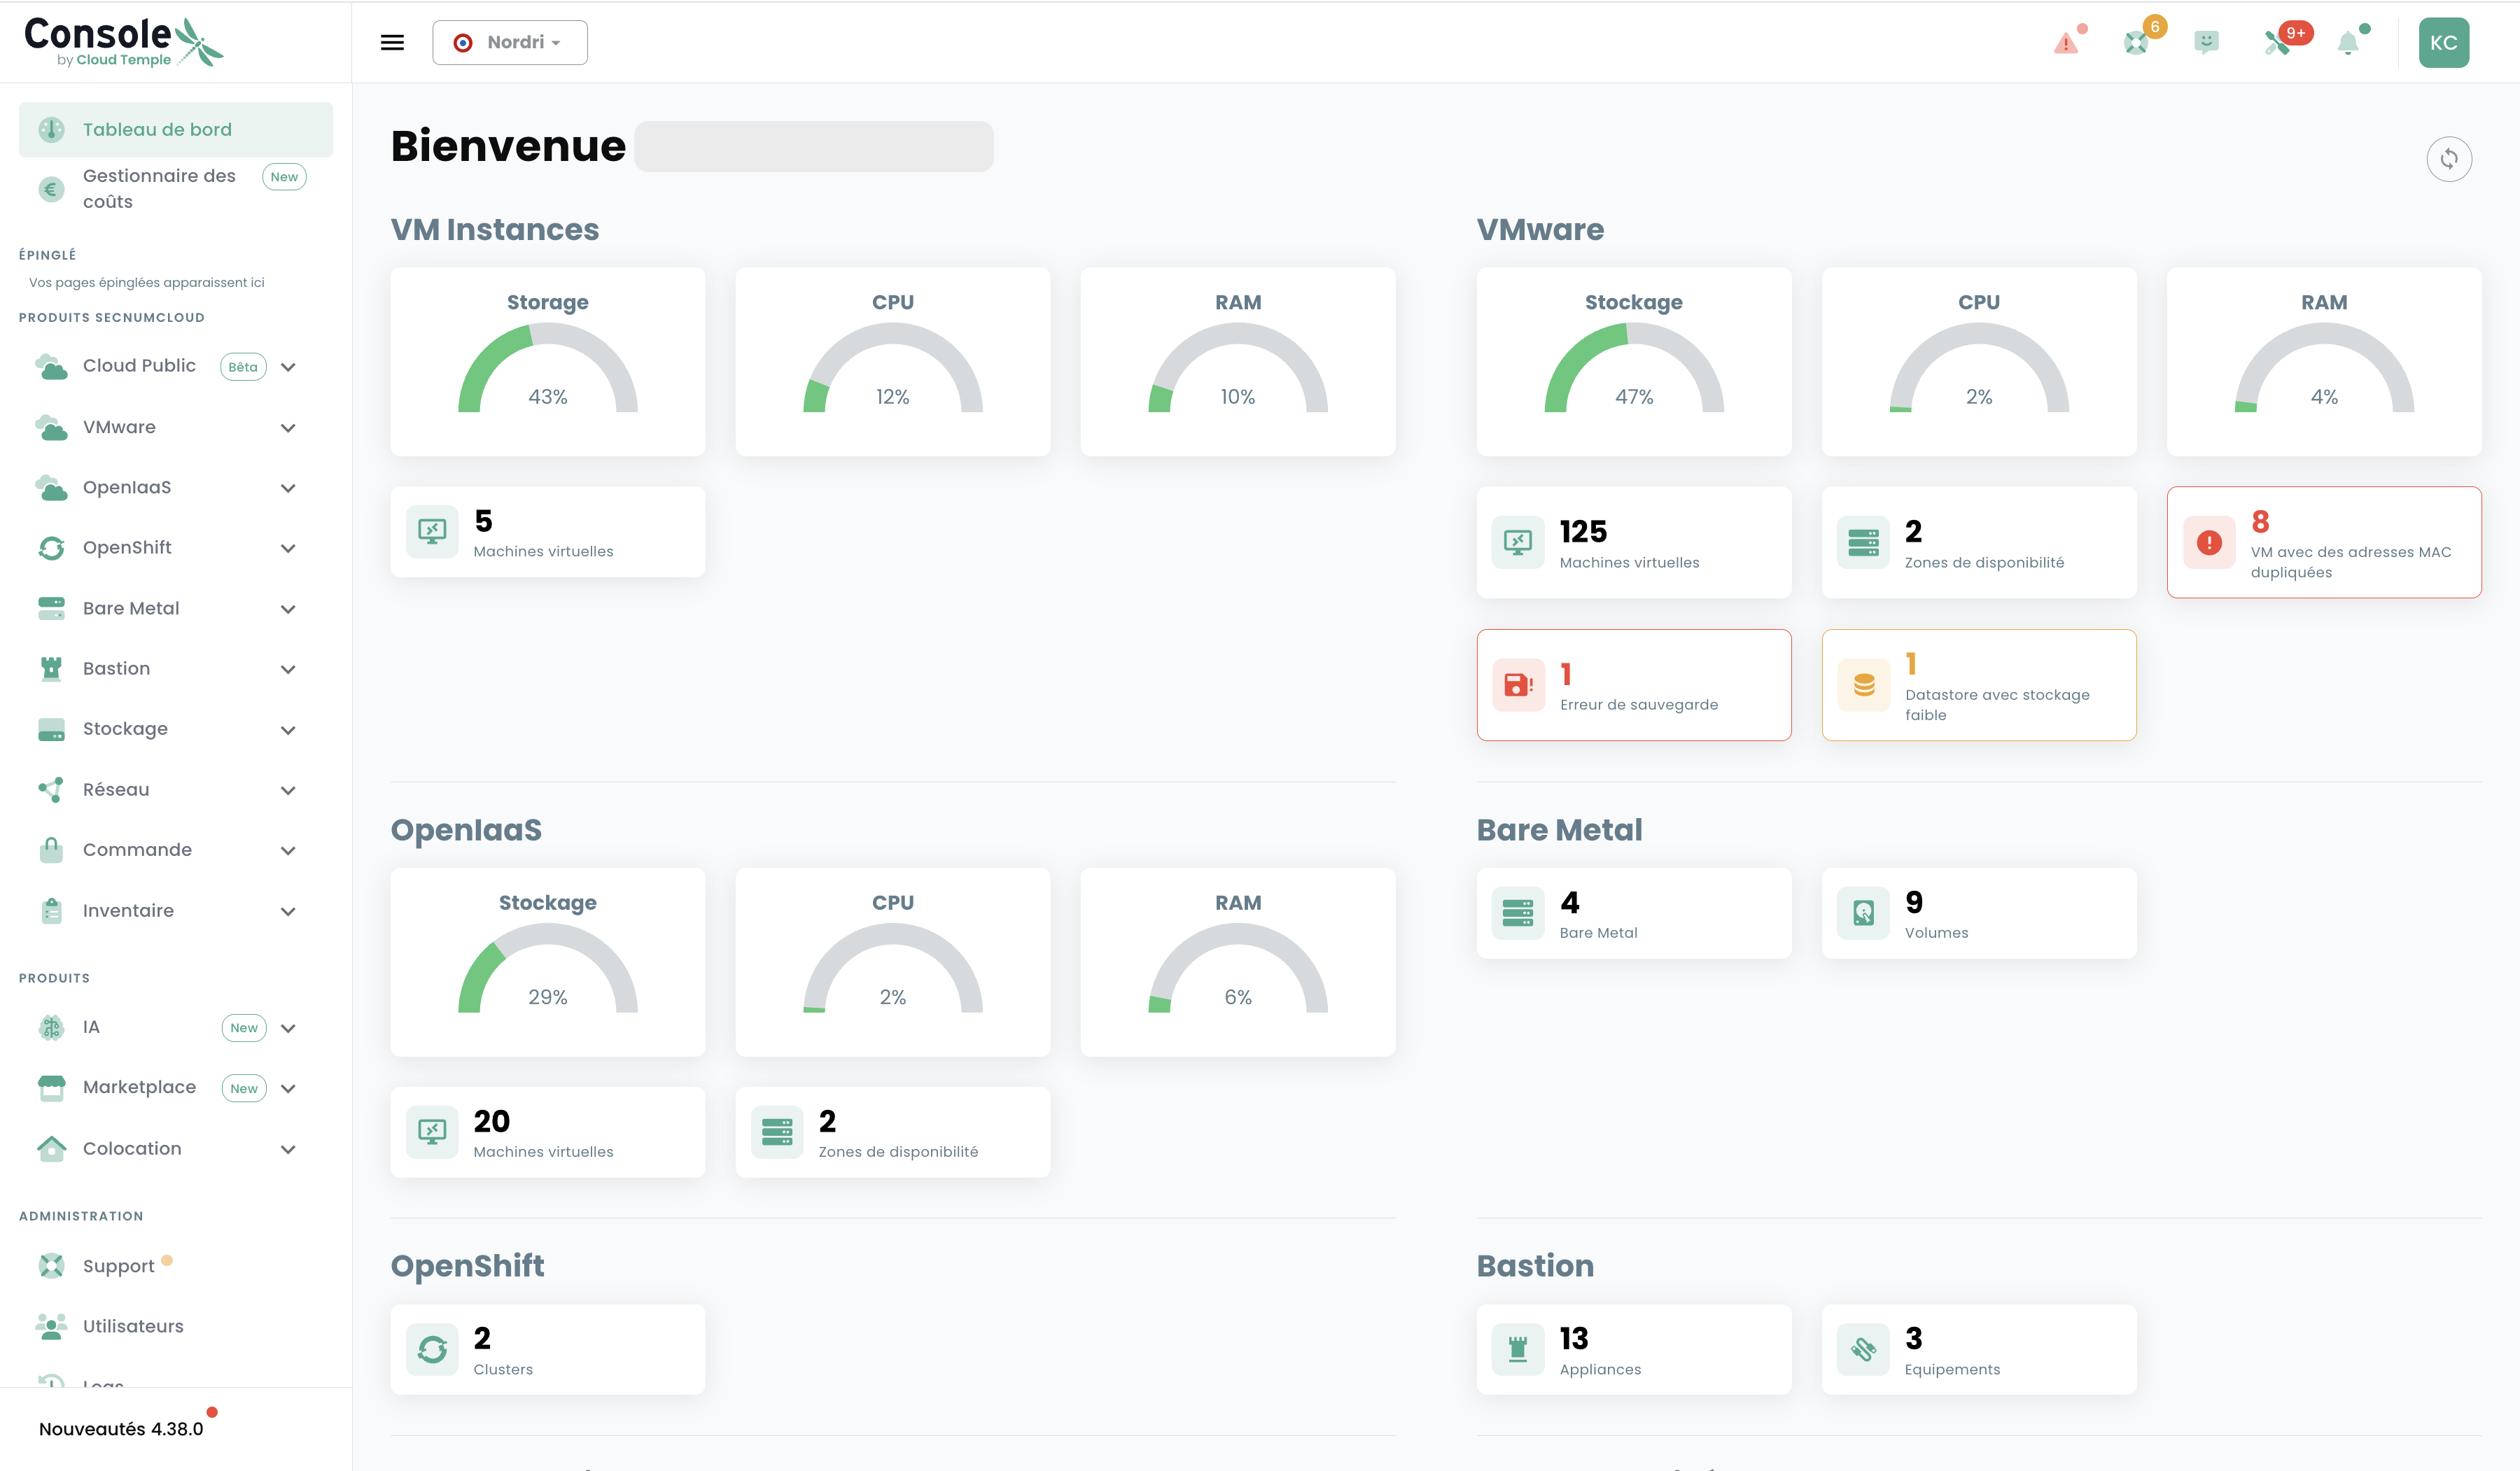2520x1471 pixels.
Task: Expand the VMware sidebar chevron
Action: 288,428
